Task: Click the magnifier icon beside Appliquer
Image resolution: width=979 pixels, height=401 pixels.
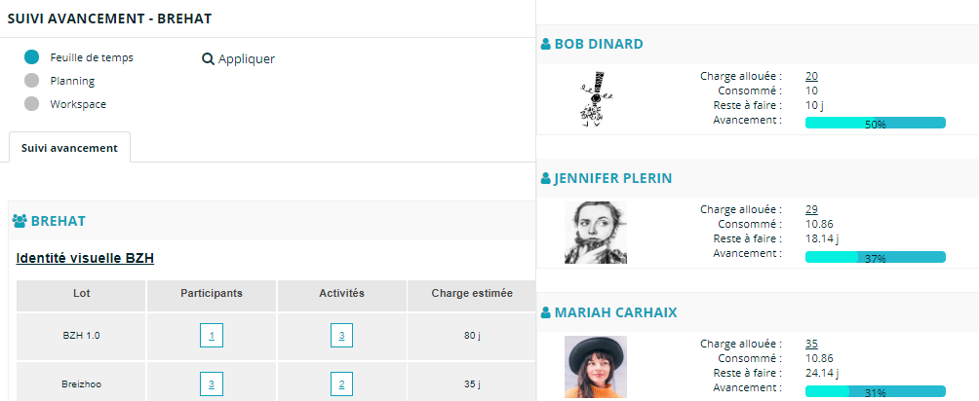Action: click(208, 59)
